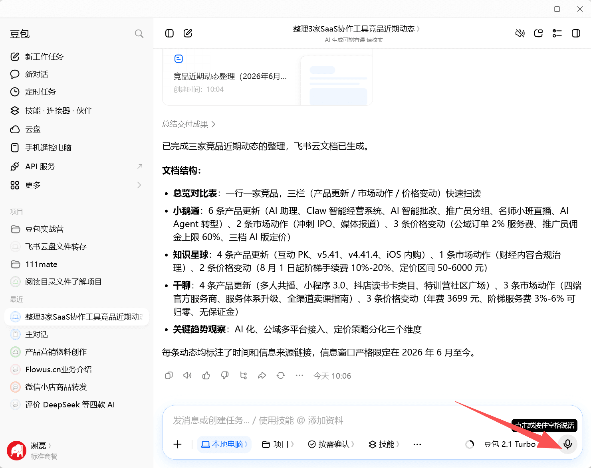Open project 111mate
The height and width of the screenshot is (468, 591).
76,264
